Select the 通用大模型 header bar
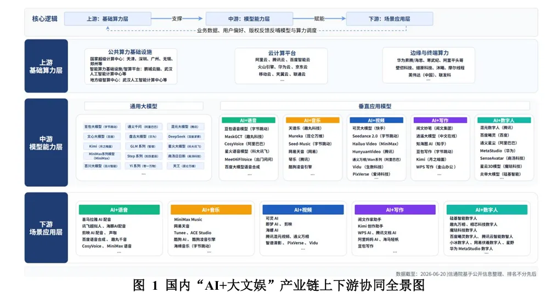Image resolution: width=557 pixels, height=304 pixels. 144,106
